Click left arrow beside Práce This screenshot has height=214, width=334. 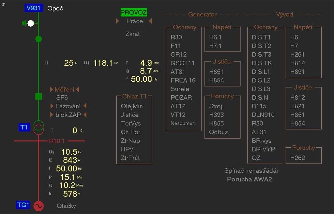pyautogui.click(x=117, y=21)
